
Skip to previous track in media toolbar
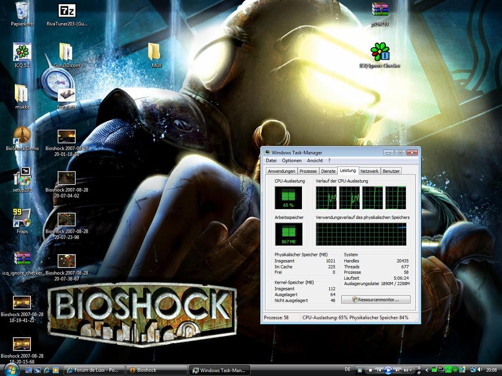coord(379,370)
